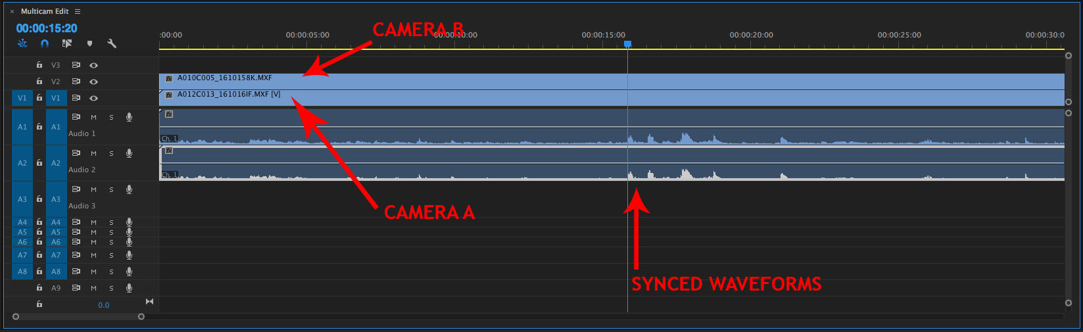Toggle V1 track targeting button
The image size is (1083, 332).
click(x=56, y=98)
